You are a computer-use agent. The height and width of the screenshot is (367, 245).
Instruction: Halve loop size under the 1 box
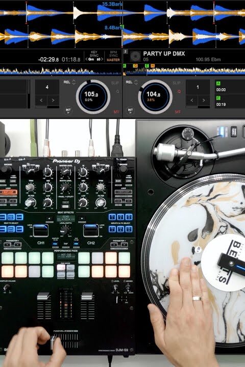click(192, 100)
